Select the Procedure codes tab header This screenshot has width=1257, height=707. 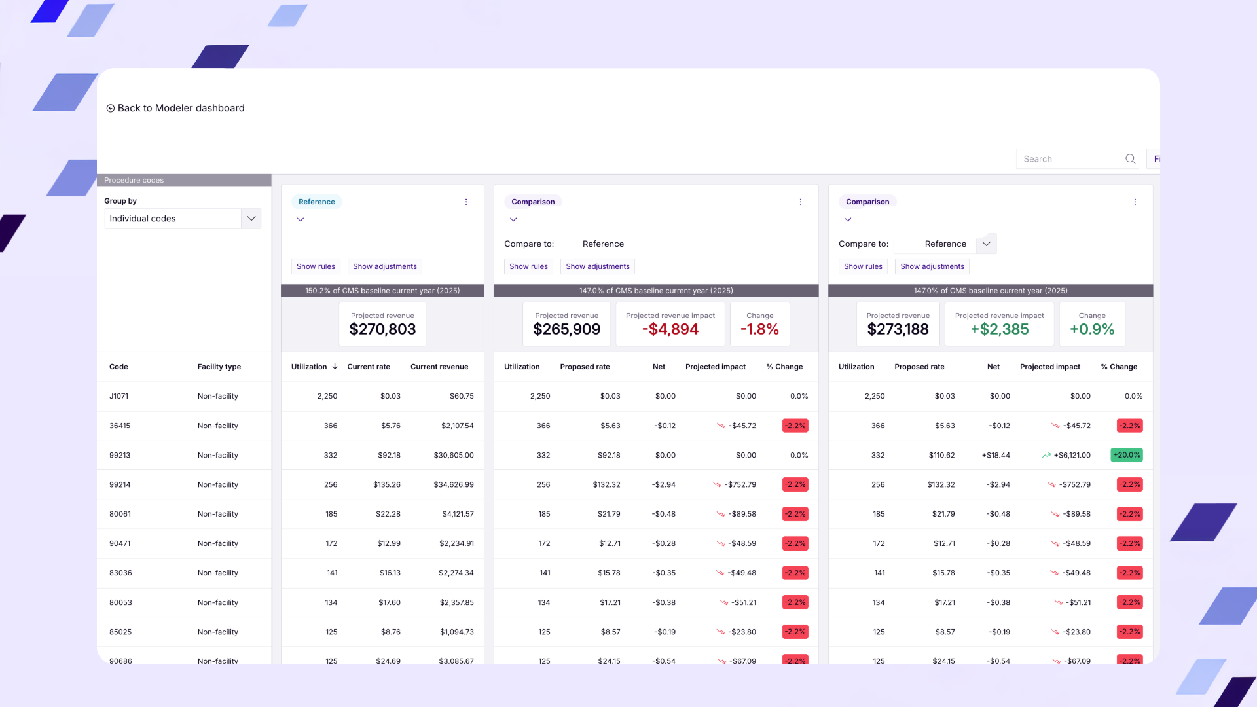click(x=134, y=181)
